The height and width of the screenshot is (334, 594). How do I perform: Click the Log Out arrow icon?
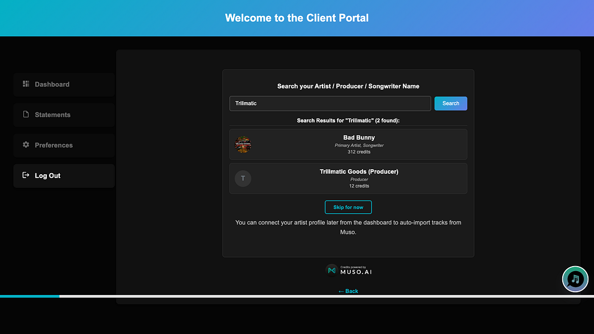(26, 175)
